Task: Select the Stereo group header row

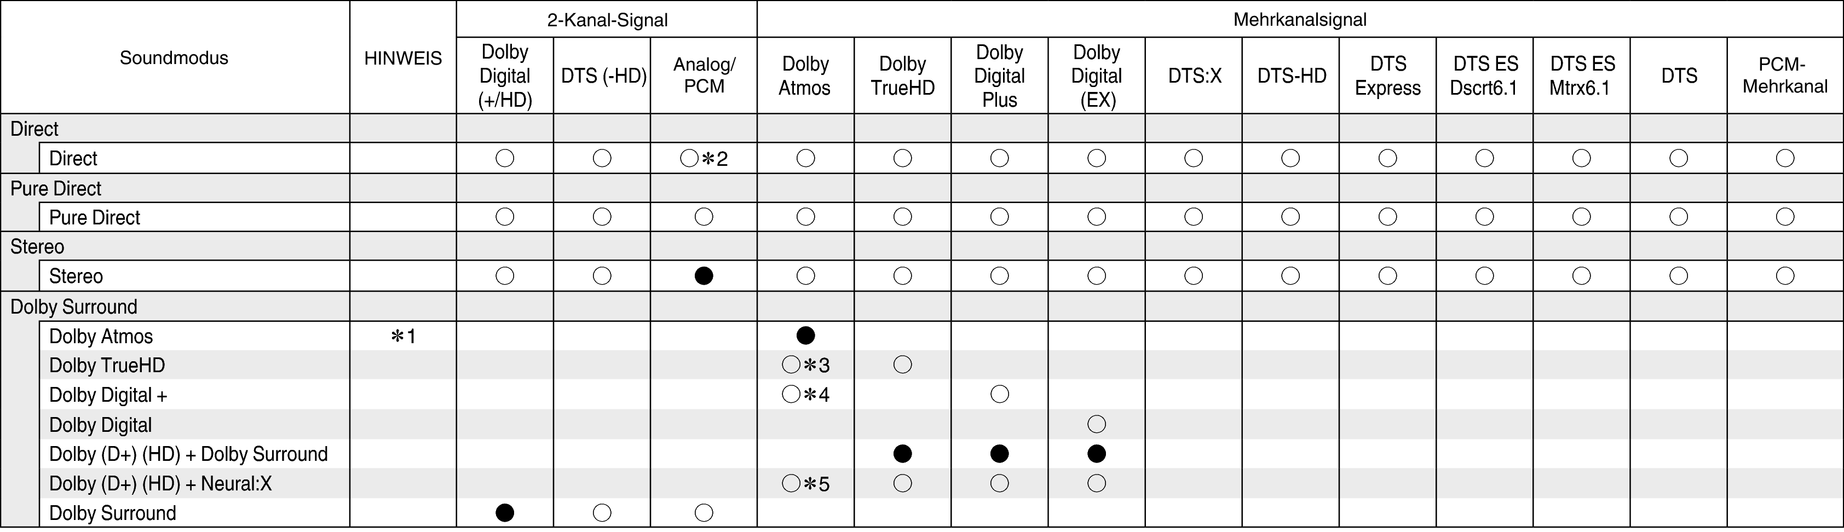Action: [37, 247]
